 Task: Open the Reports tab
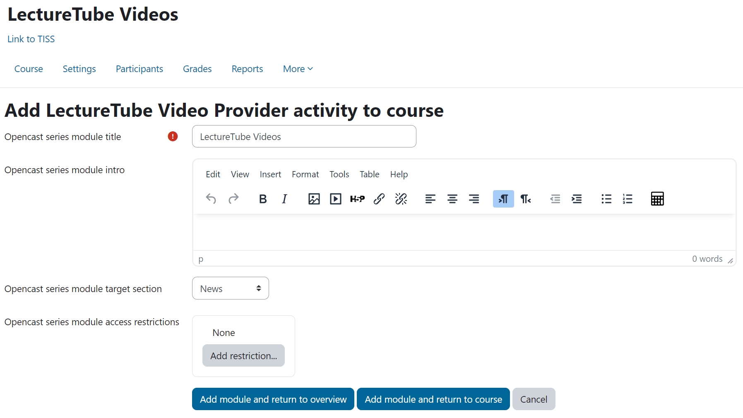(248, 69)
